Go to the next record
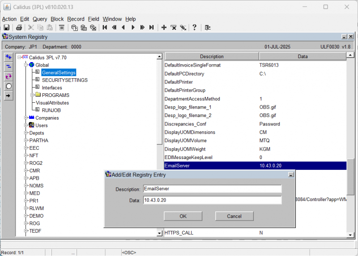Viewport: 358px width, 256px height. (133, 28)
